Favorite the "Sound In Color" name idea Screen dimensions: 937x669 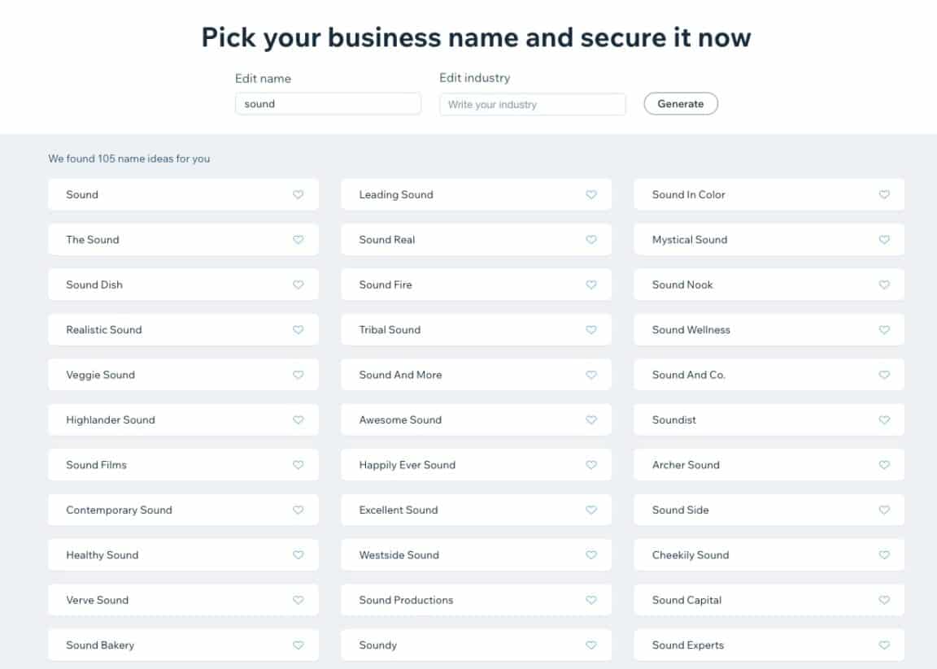[884, 194]
